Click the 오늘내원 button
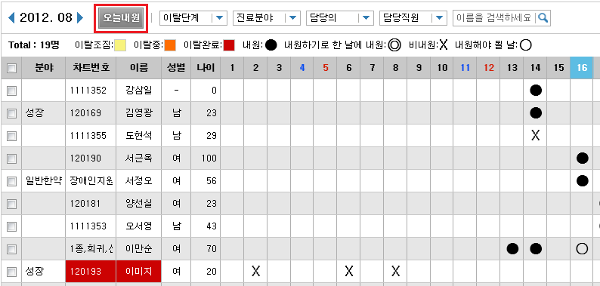The image size is (600, 286). tap(122, 18)
